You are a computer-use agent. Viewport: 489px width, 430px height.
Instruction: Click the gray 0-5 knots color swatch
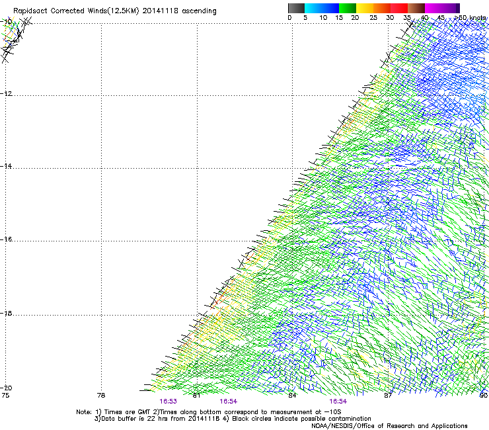click(x=296, y=8)
